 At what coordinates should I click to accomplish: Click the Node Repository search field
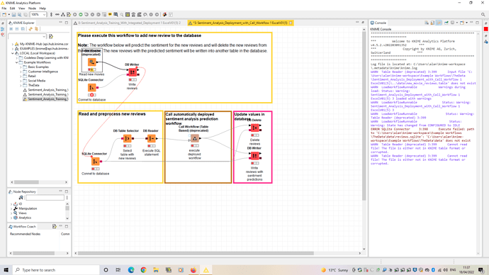point(45,198)
